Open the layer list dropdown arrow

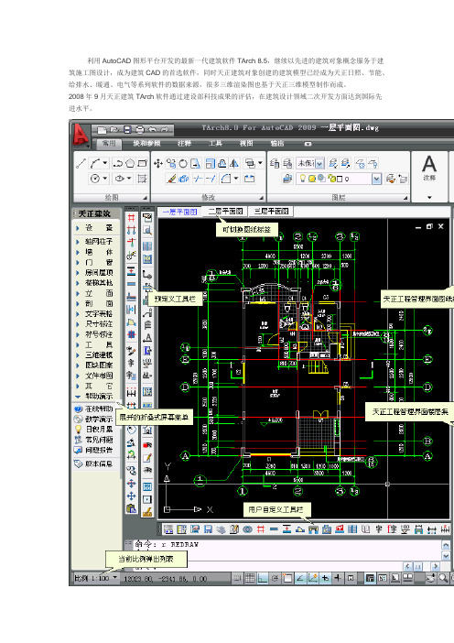pyautogui.click(x=377, y=179)
